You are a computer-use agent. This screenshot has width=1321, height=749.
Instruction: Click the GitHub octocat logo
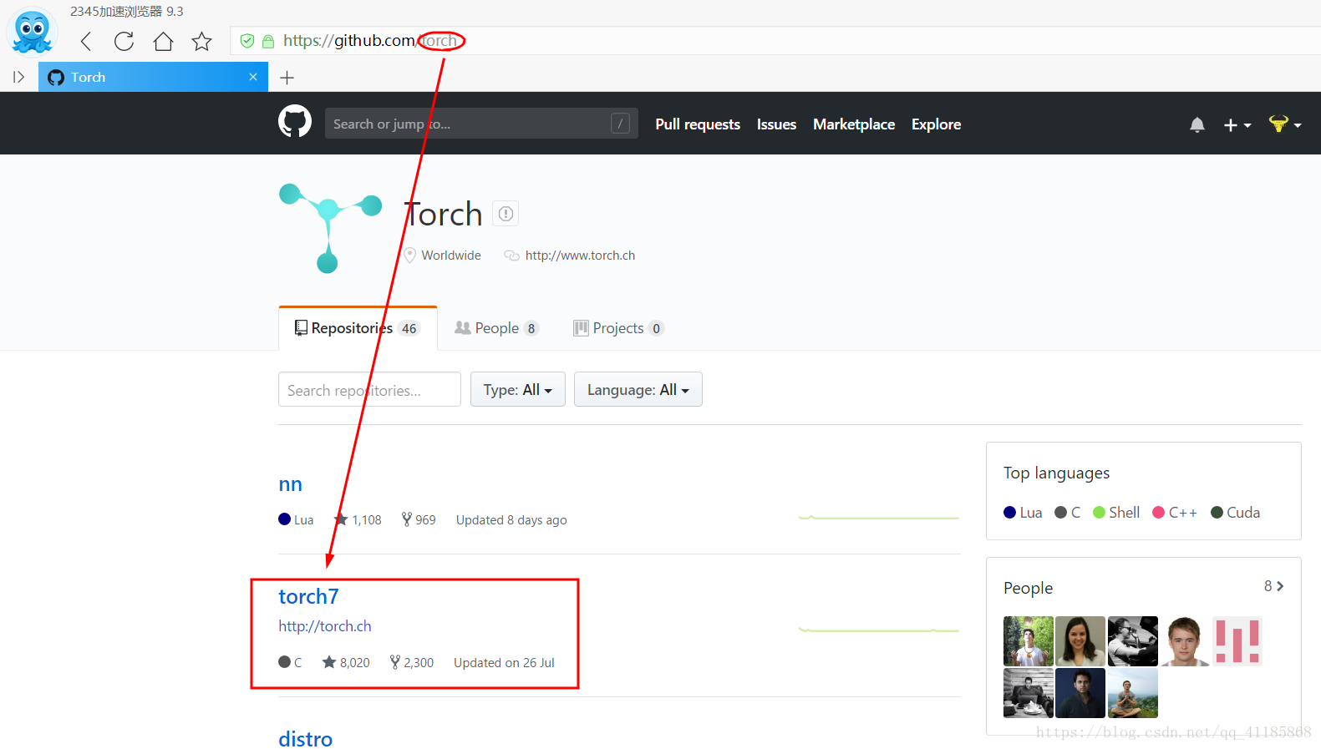pyautogui.click(x=295, y=122)
